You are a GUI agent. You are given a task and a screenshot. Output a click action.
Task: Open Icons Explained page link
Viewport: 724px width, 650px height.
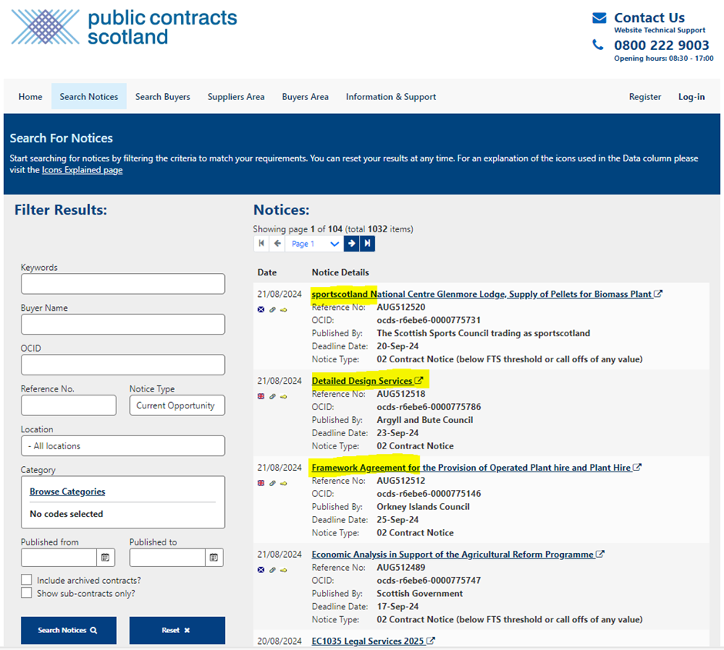tap(82, 170)
